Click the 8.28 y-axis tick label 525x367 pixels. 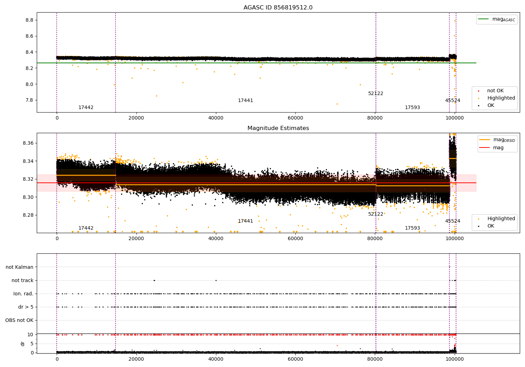28,215
